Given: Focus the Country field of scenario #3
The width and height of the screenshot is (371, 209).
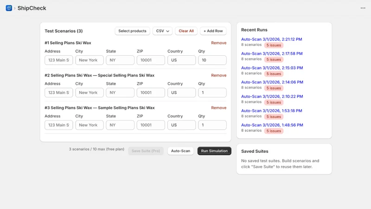Looking at the screenshot, I should (x=181, y=125).
